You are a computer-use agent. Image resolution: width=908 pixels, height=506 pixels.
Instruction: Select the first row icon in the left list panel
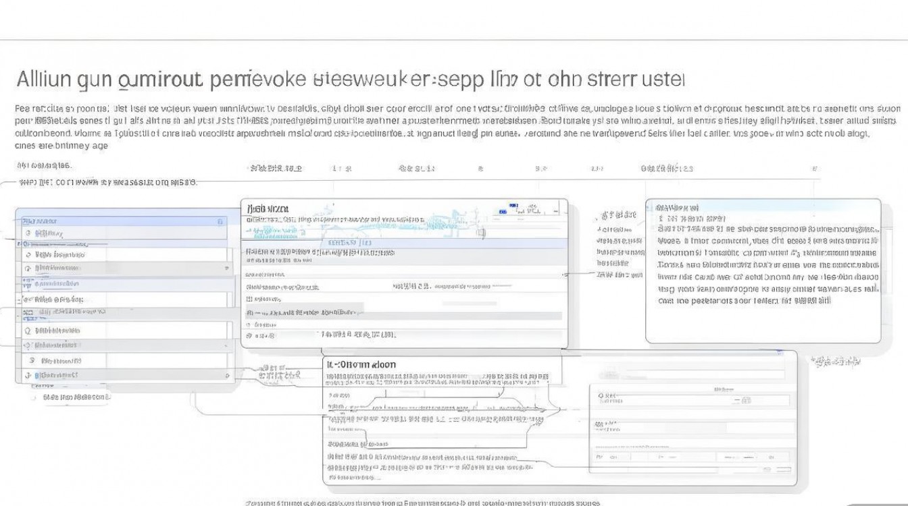[x=28, y=233]
